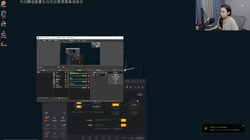This screenshot has width=250, height=140.
Task: Toggle visibility of 摄像头 source
Action: click(65, 82)
